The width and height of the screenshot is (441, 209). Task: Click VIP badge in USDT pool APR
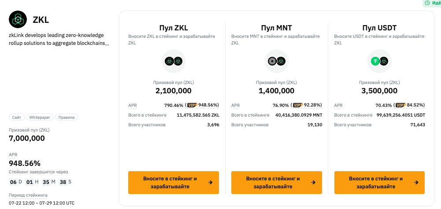tap(401, 105)
